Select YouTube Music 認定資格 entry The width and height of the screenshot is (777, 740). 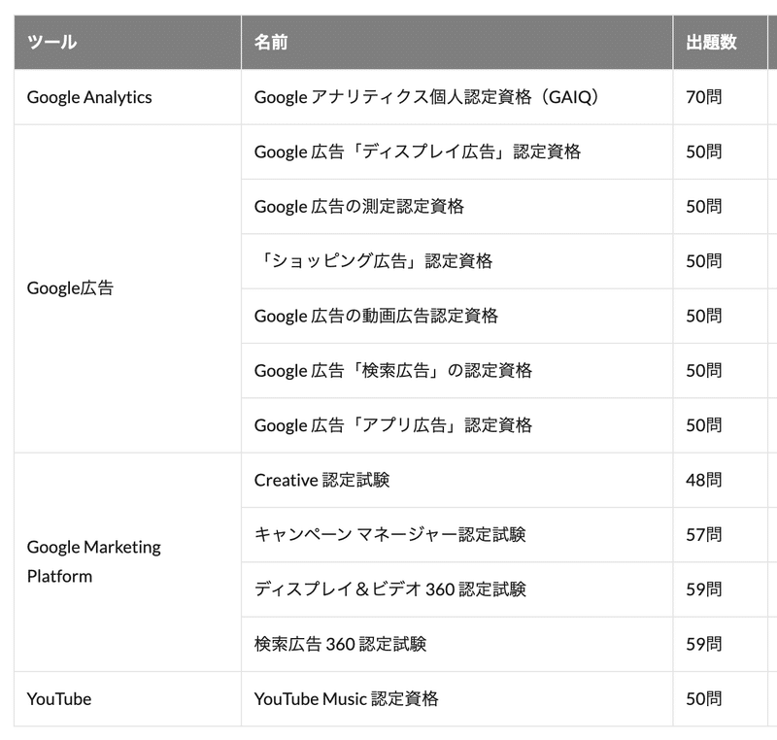456,699
